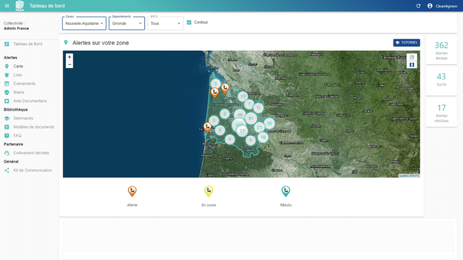Click the teal Résolu legend marker
The width and height of the screenshot is (463, 260).
(x=285, y=192)
